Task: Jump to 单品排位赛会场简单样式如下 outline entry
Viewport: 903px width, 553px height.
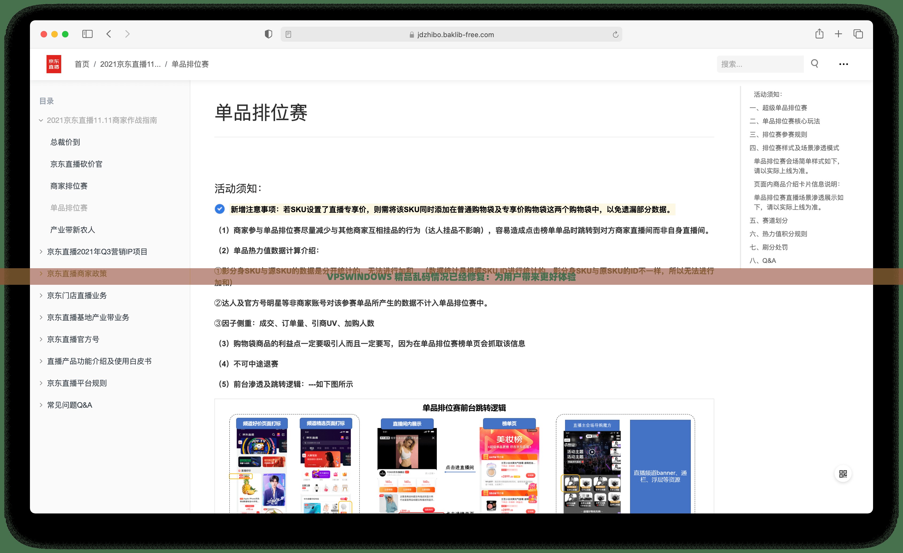Action: click(797, 166)
